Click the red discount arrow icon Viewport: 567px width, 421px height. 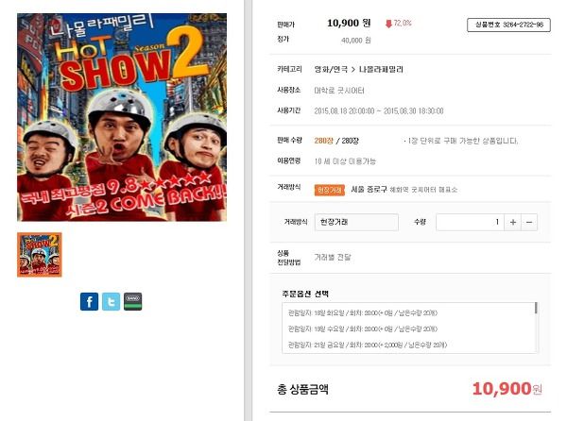tap(388, 24)
